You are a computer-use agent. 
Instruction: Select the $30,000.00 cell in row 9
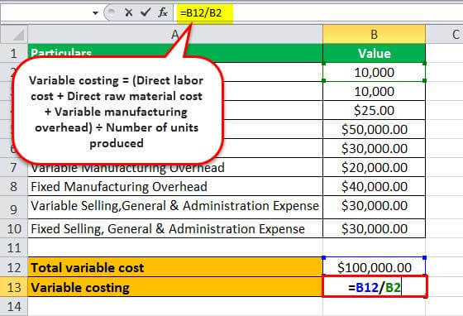[374, 208]
